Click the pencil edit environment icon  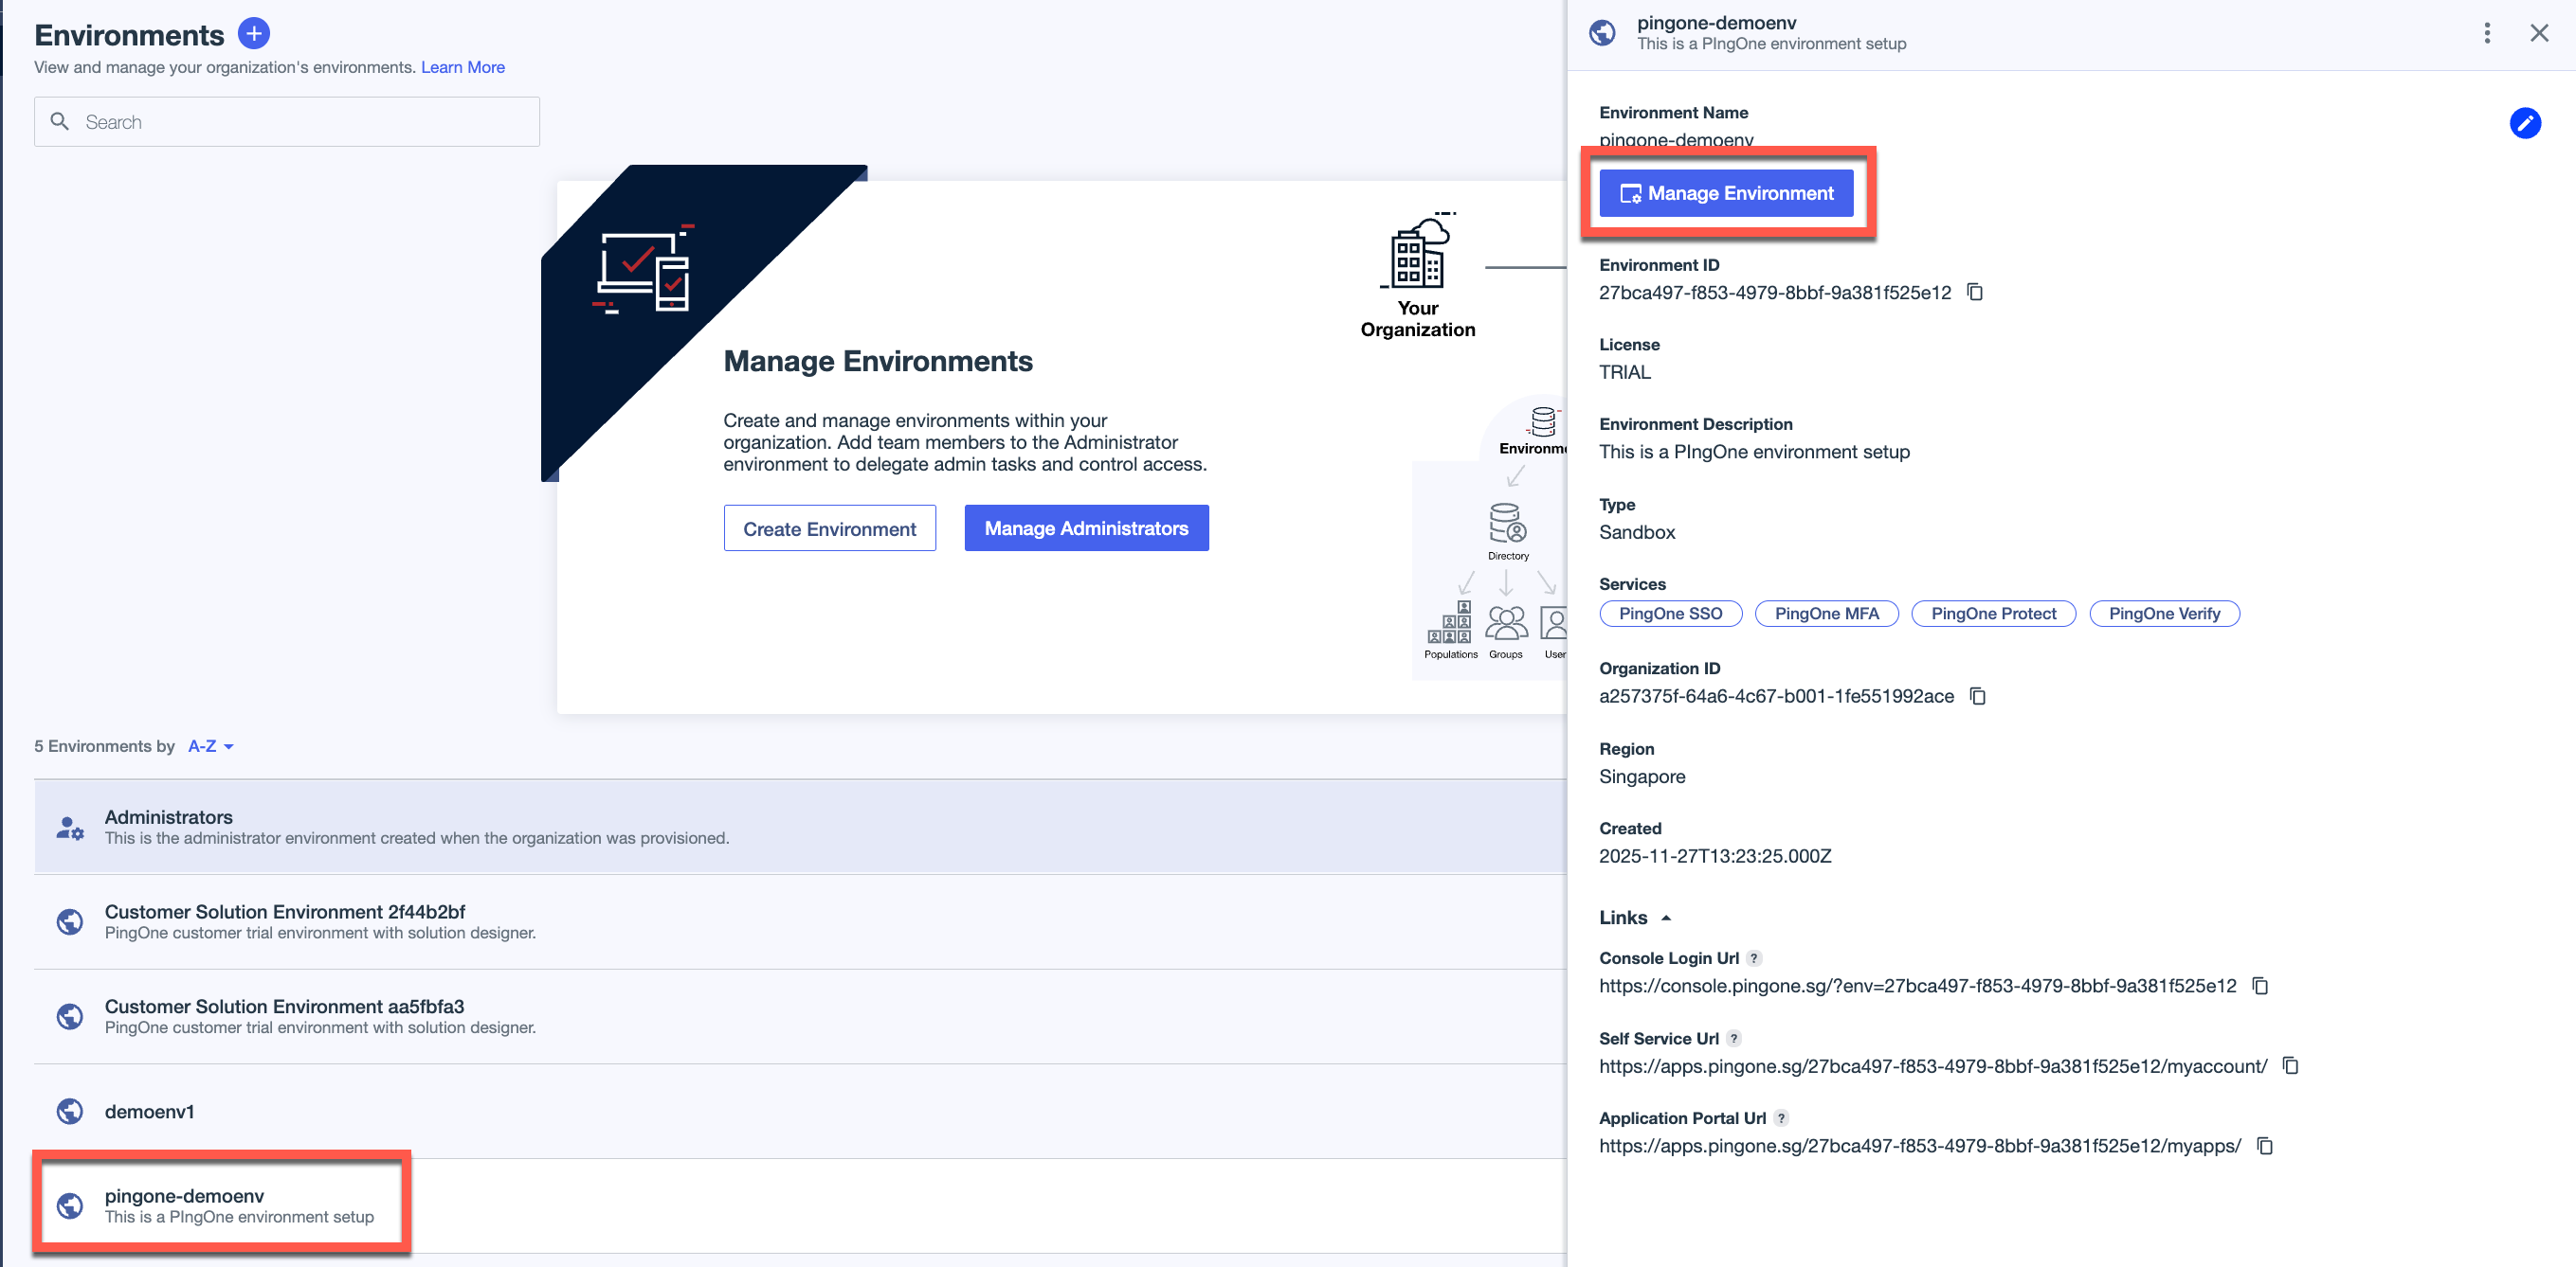tap(2524, 123)
